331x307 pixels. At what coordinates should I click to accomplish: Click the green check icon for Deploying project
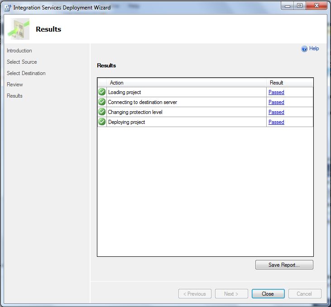click(x=102, y=122)
